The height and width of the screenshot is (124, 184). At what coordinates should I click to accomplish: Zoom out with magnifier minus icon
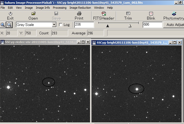pyautogui.click(x=9, y=25)
